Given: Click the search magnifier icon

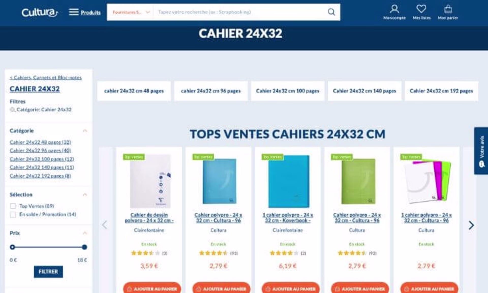Looking at the screenshot, I should pos(331,12).
